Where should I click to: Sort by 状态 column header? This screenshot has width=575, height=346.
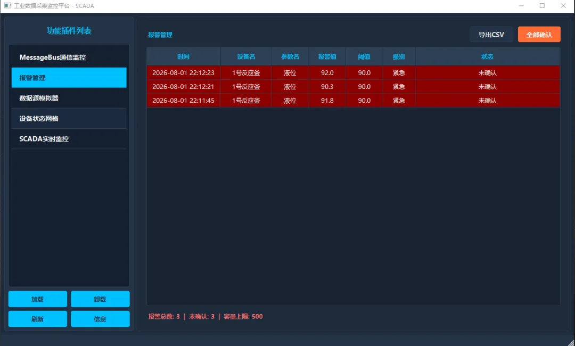pyautogui.click(x=487, y=56)
